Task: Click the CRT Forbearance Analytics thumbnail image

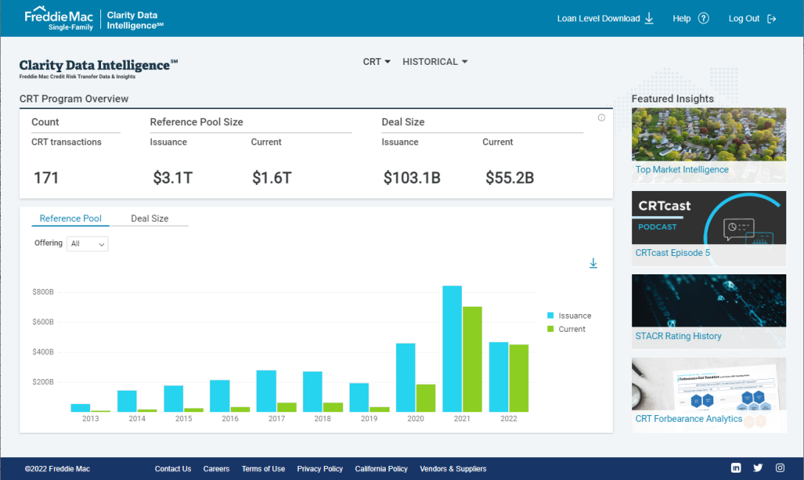Action: (x=709, y=383)
